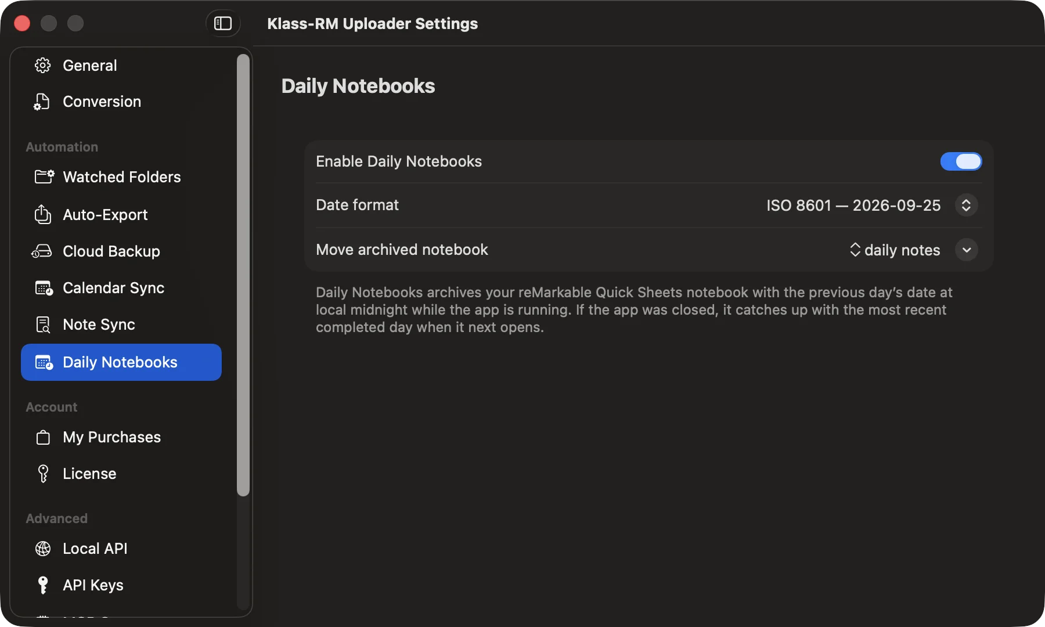The height and width of the screenshot is (627, 1045).
Task: Click the Note Sync document icon
Action: click(x=43, y=325)
